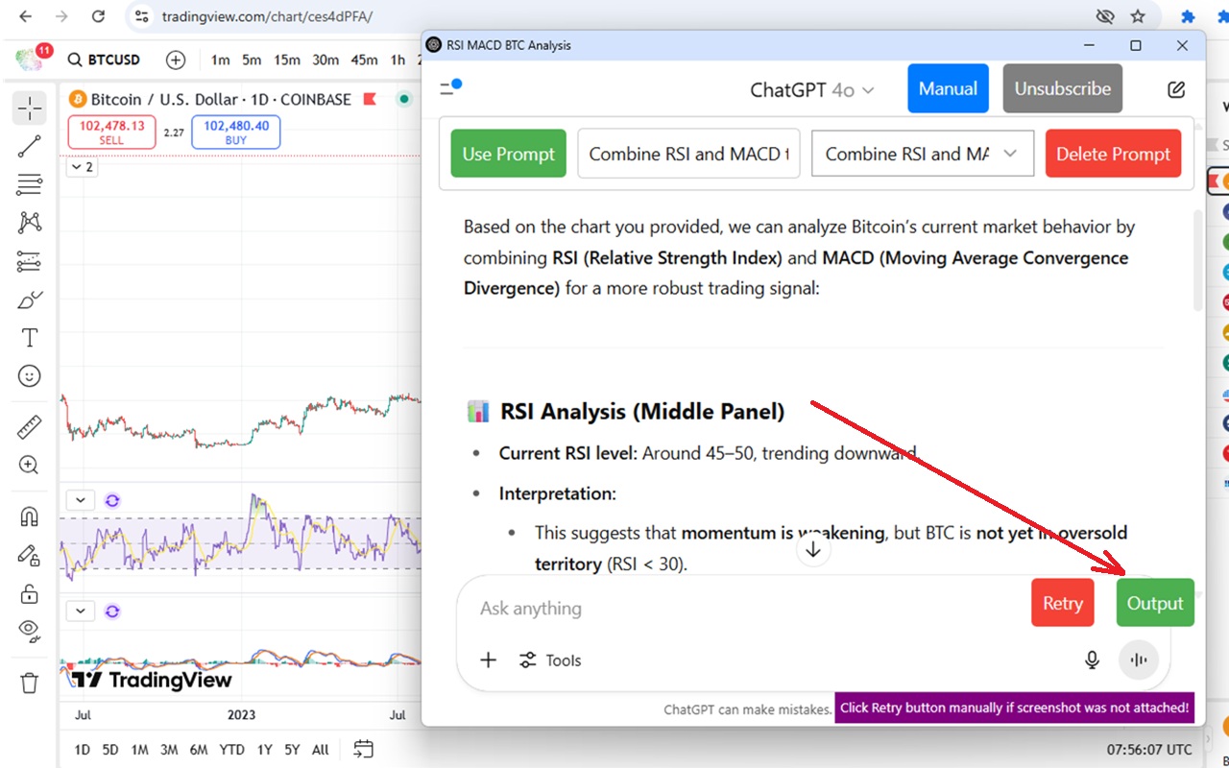Open a new chat with the compose icon
Image resolution: width=1229 pixels, height=768 pixels.
pyautogui.click(x=1175, y=89)
